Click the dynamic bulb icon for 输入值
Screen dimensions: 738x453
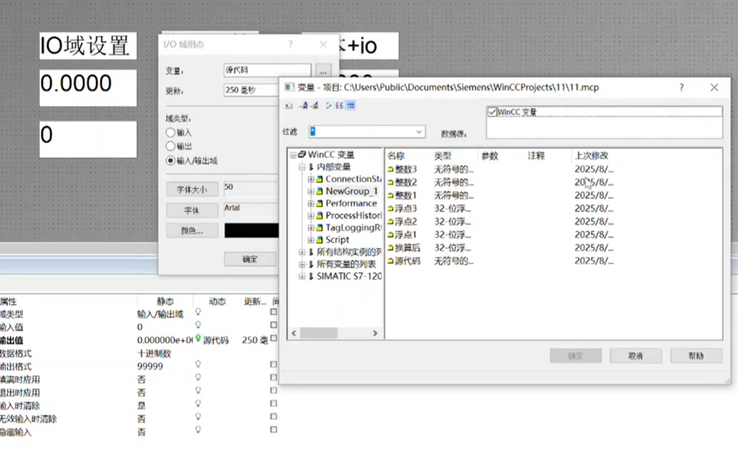(198, 326)
